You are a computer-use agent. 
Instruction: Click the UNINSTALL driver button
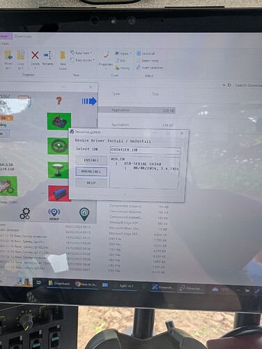(x=91, y=172)
